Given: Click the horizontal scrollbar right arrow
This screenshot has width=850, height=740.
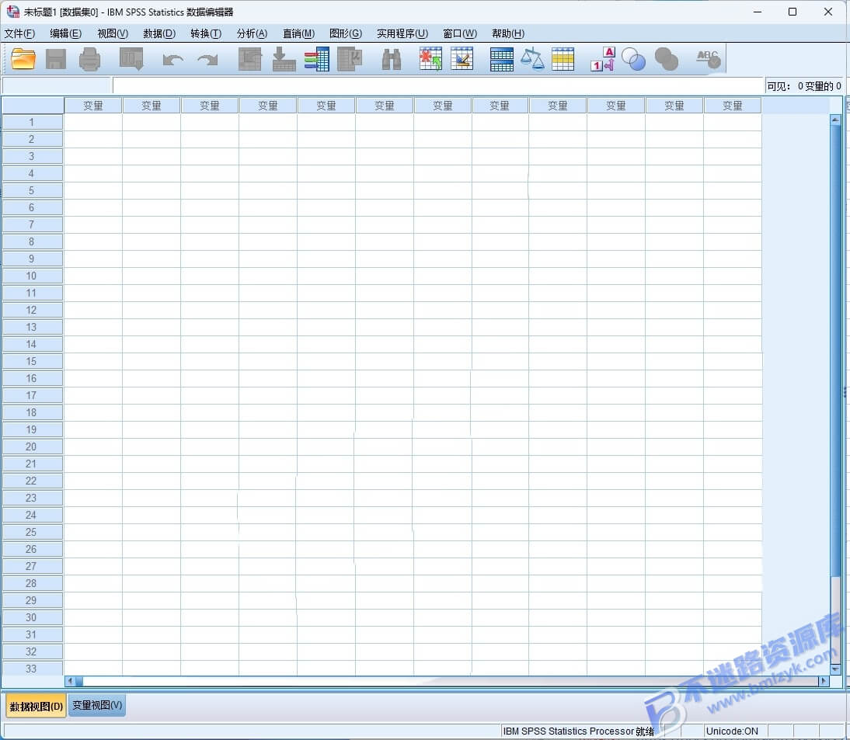Looking at the screenshot, I should tap(824, 681).
